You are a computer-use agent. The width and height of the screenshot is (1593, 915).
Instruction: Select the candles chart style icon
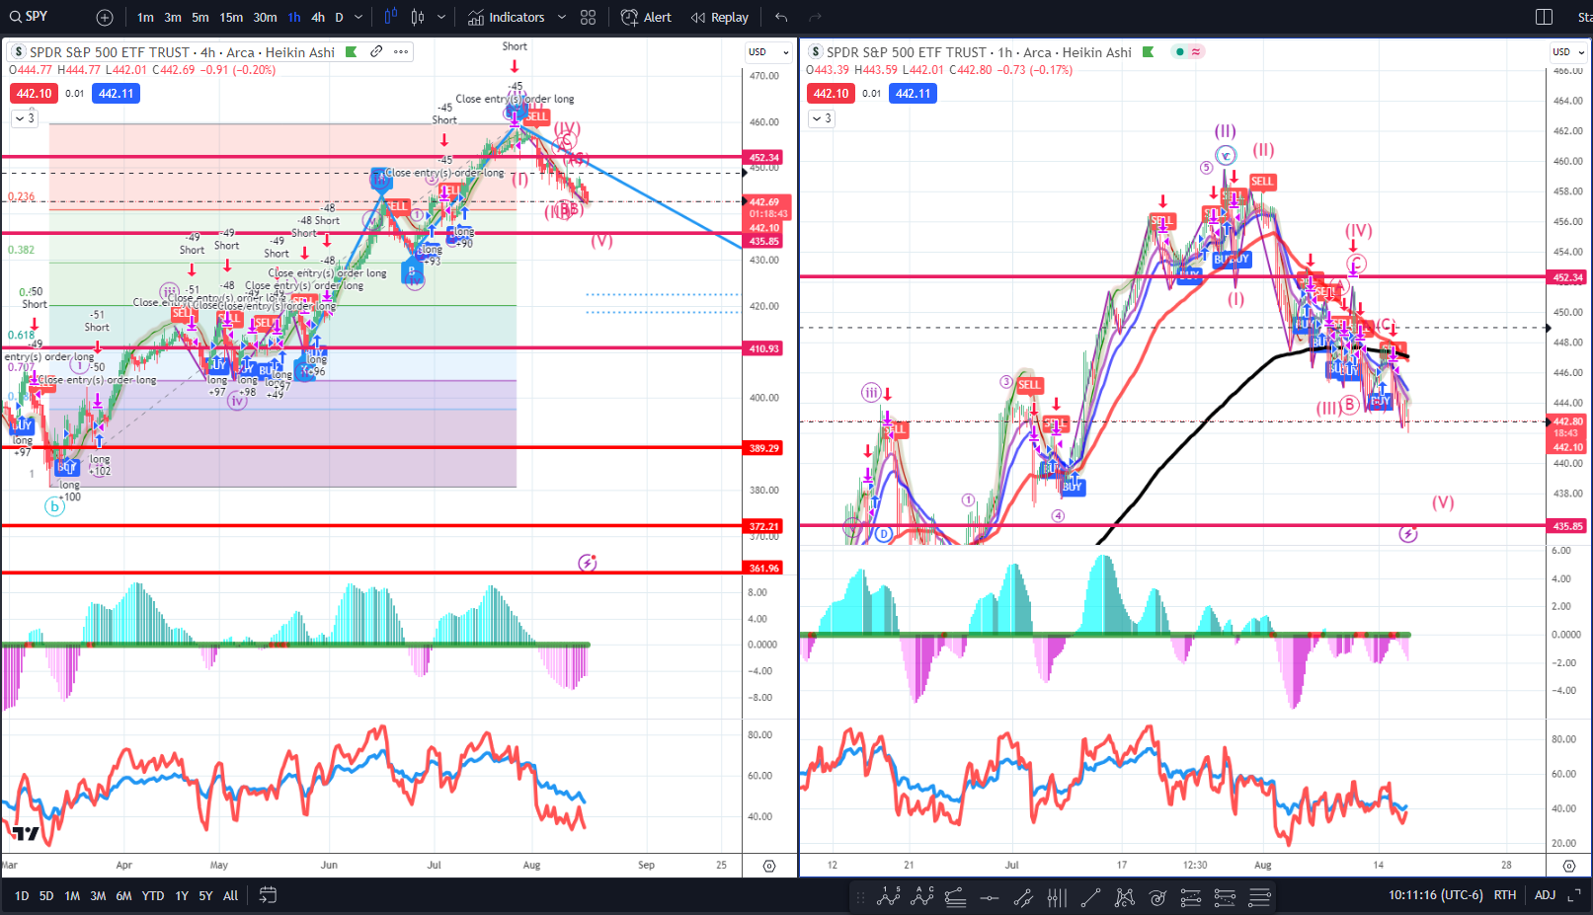point(418,17)
